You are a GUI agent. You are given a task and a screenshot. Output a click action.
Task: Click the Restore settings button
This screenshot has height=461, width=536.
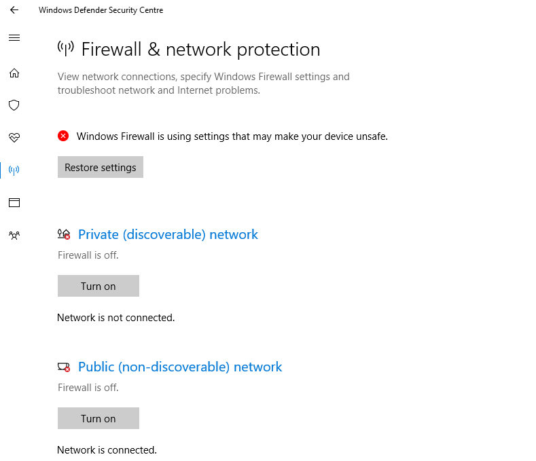click(101, 168)
